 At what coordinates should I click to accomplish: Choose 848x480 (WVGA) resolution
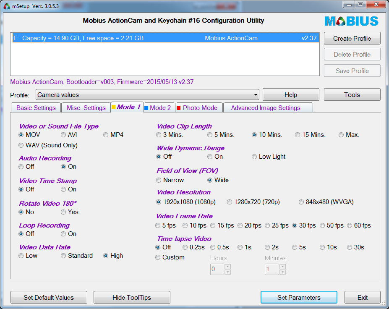pyautogui.click(x=326, y=202)
